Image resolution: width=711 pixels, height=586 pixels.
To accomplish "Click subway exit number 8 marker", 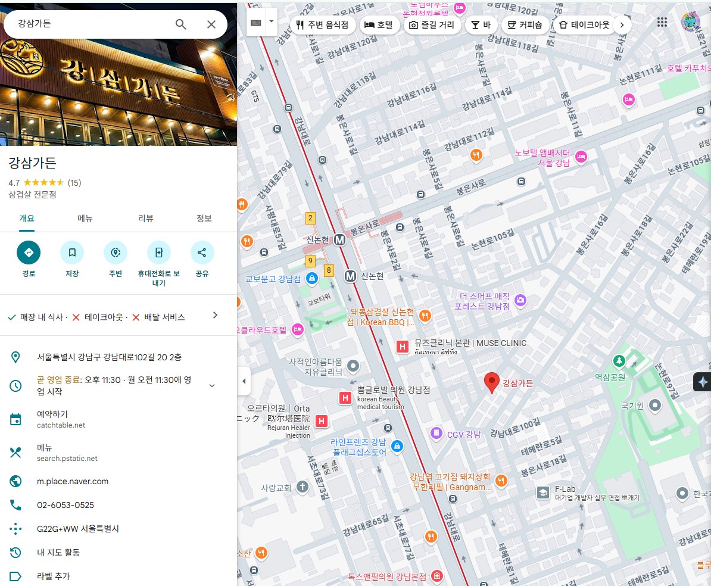I will pyautogui.click(x=329, y=270).
